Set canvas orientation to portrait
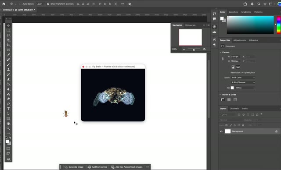 point(233,67)
